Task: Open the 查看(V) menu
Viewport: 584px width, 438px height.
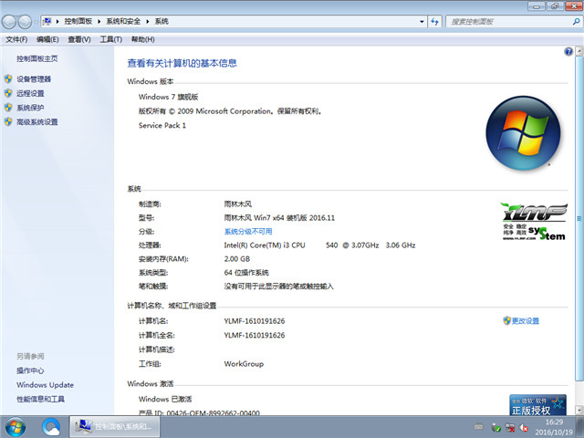Action: click(x=79, y=39)
